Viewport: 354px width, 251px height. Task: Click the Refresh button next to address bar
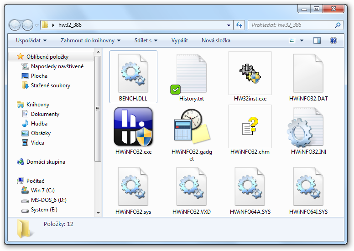[x=239, y=25]
